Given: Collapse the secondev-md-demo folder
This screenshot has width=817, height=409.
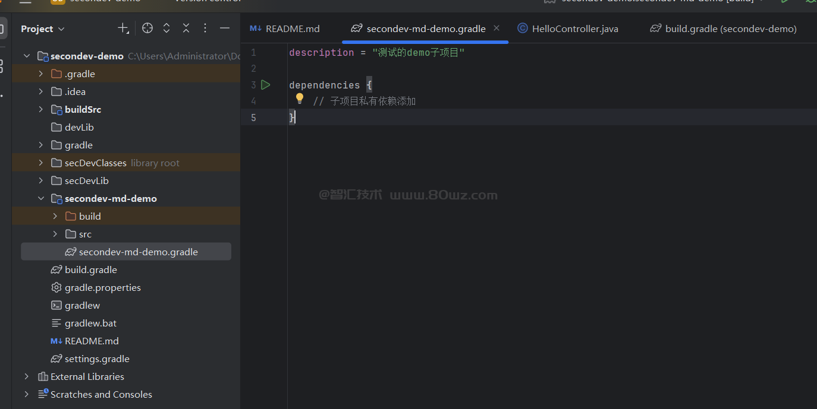Looking at the screenshot, I should tap(41, 198).
